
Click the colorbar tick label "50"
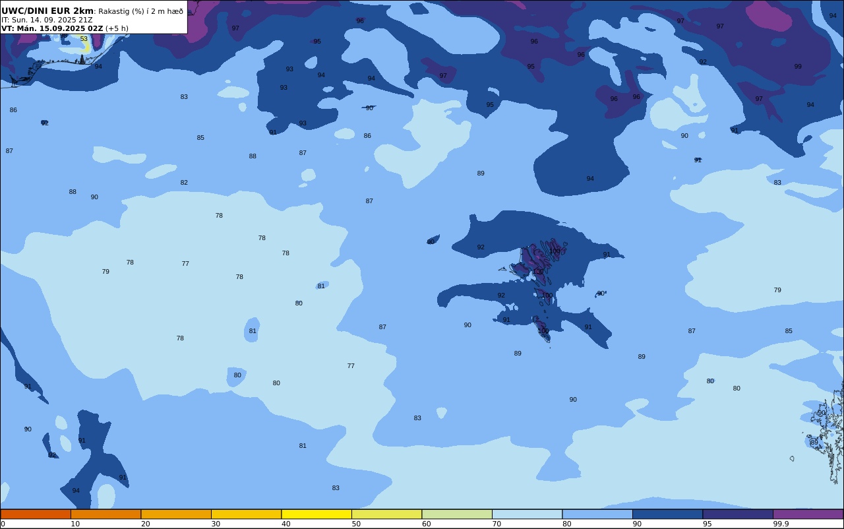click(x=356, y=524)
